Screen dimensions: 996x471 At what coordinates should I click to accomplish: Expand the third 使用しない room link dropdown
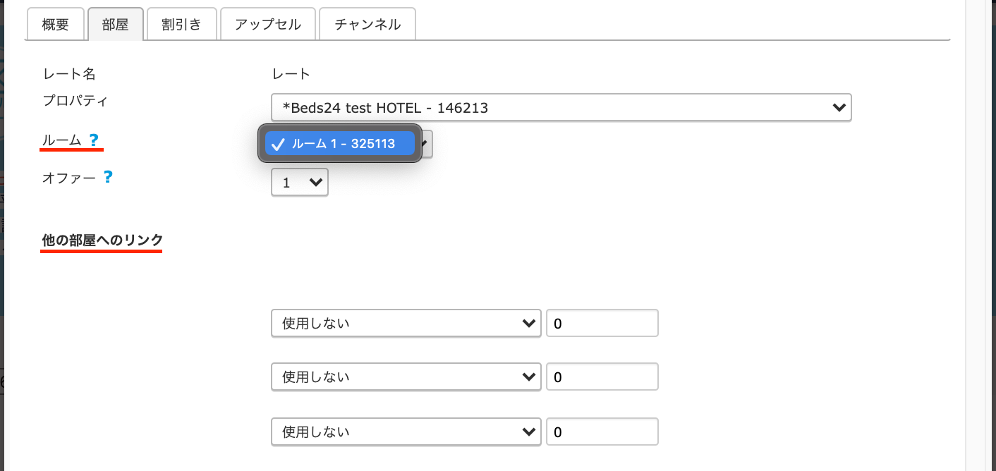[406, 432]
